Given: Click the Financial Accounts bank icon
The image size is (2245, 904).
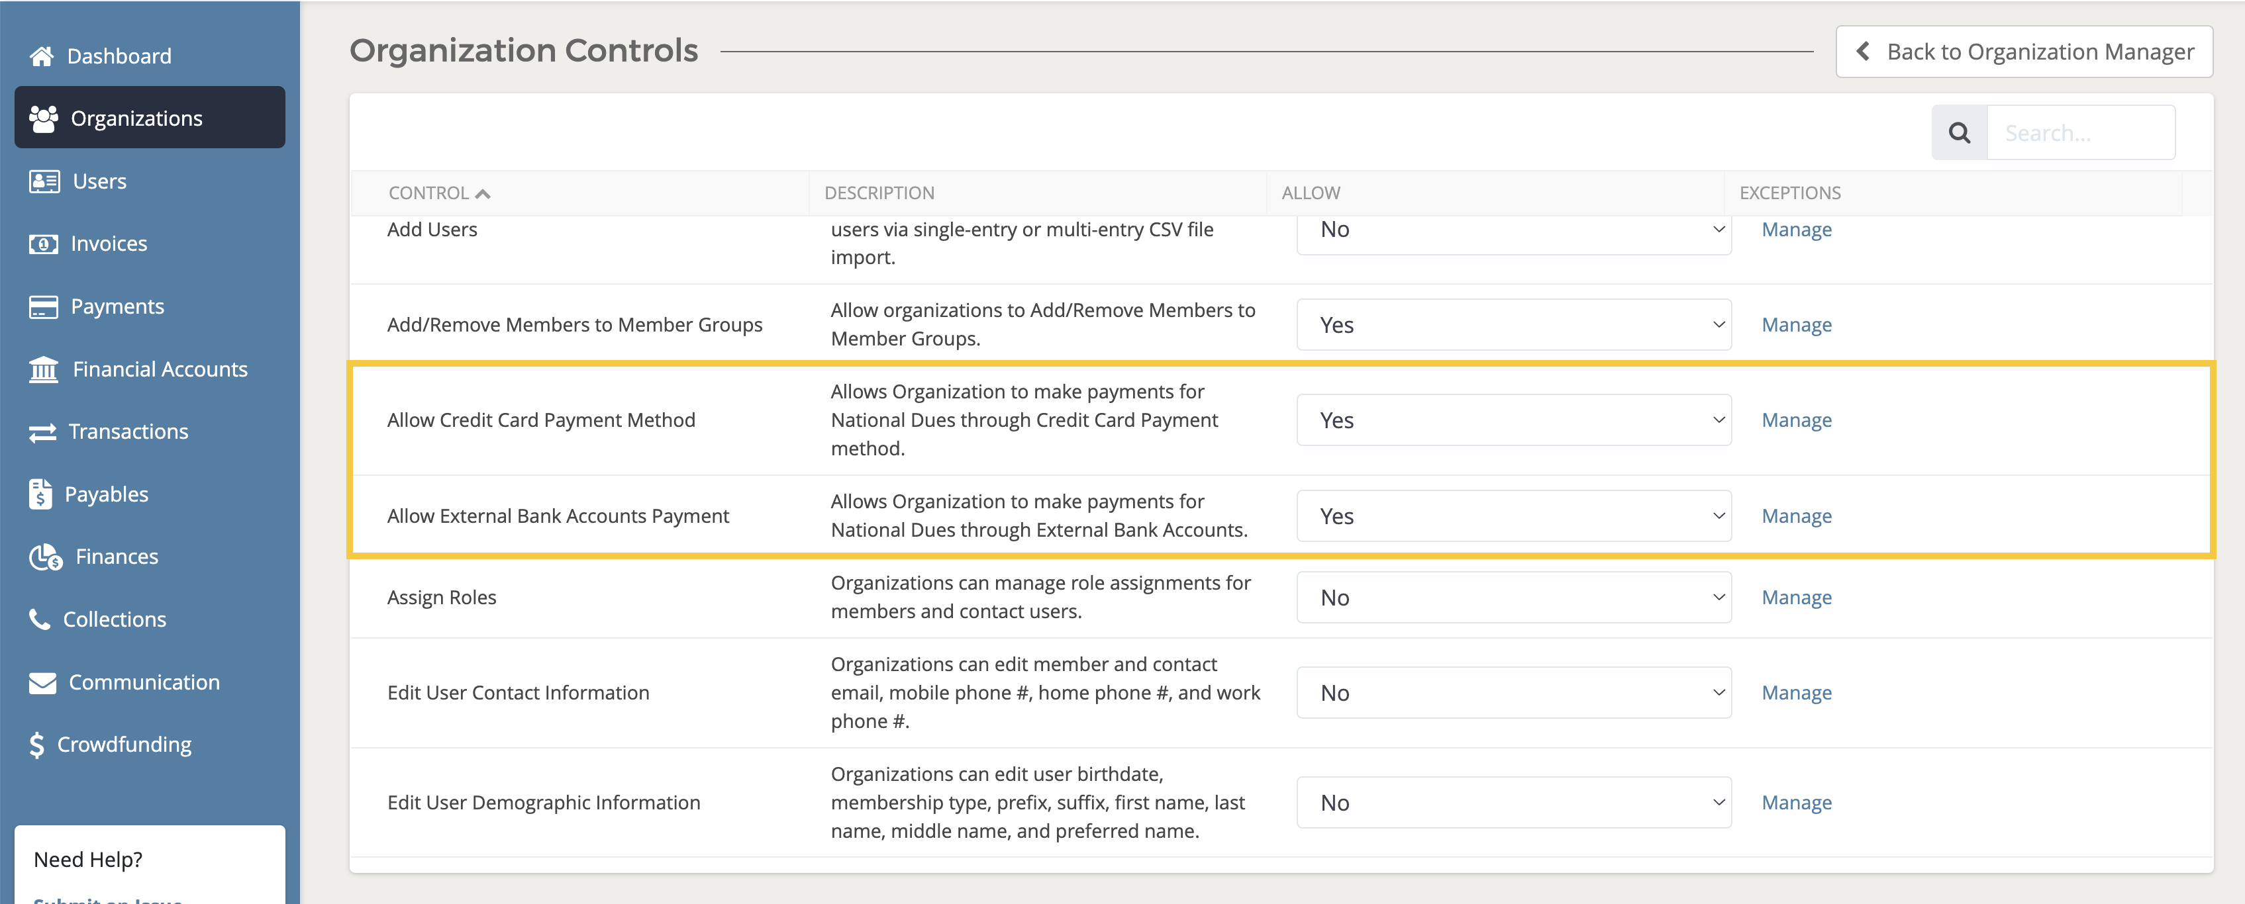Looking at the screenshot, I should coord(44,369).
